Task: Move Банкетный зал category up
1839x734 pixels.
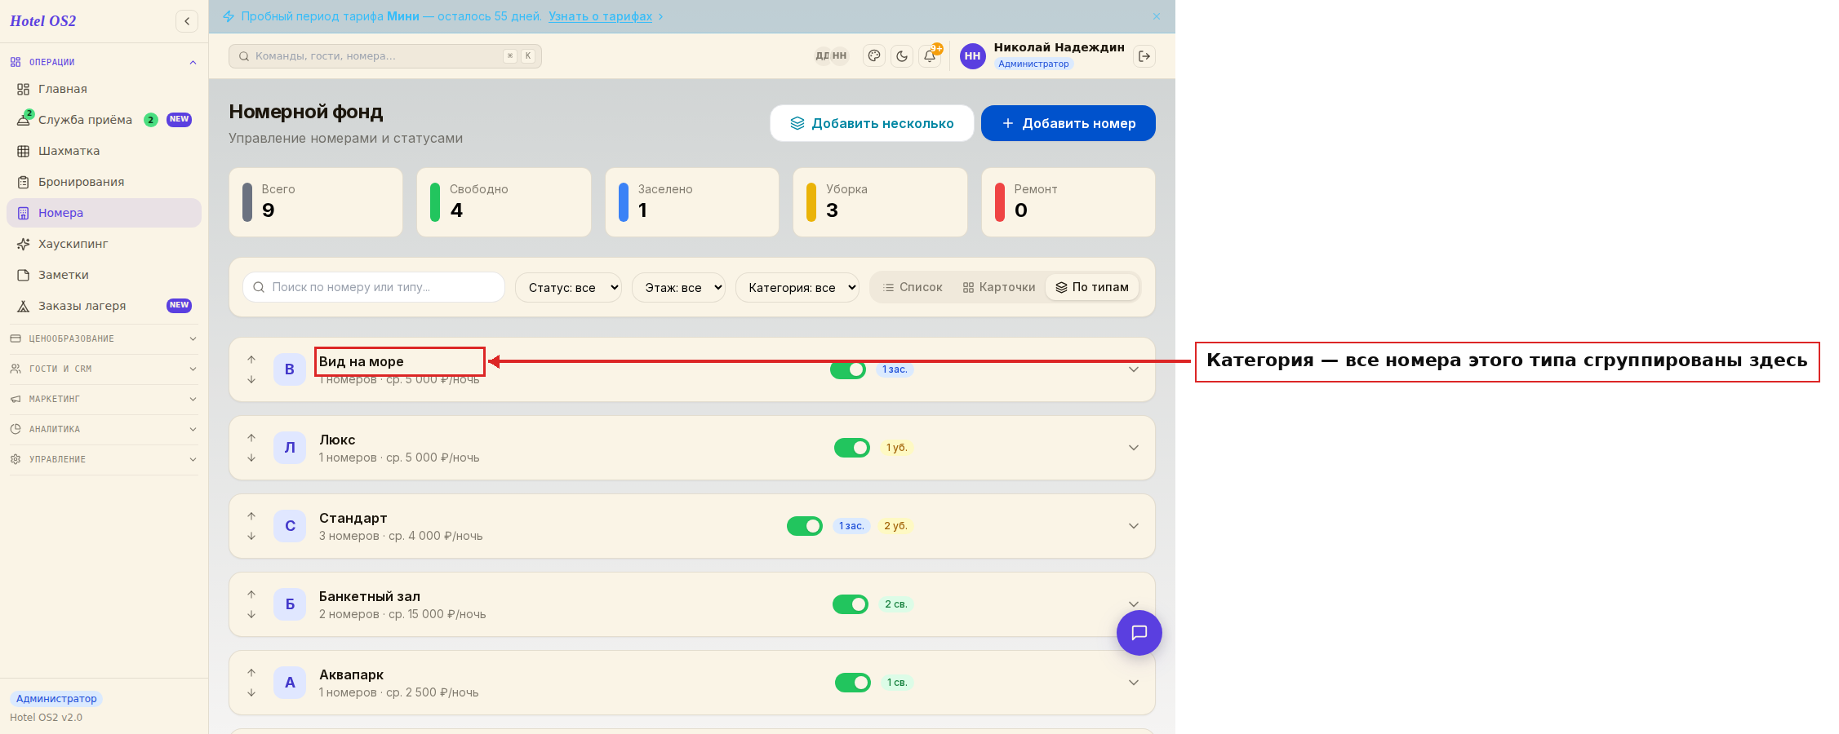Action: pyautogui.click(x=251, y=595)
